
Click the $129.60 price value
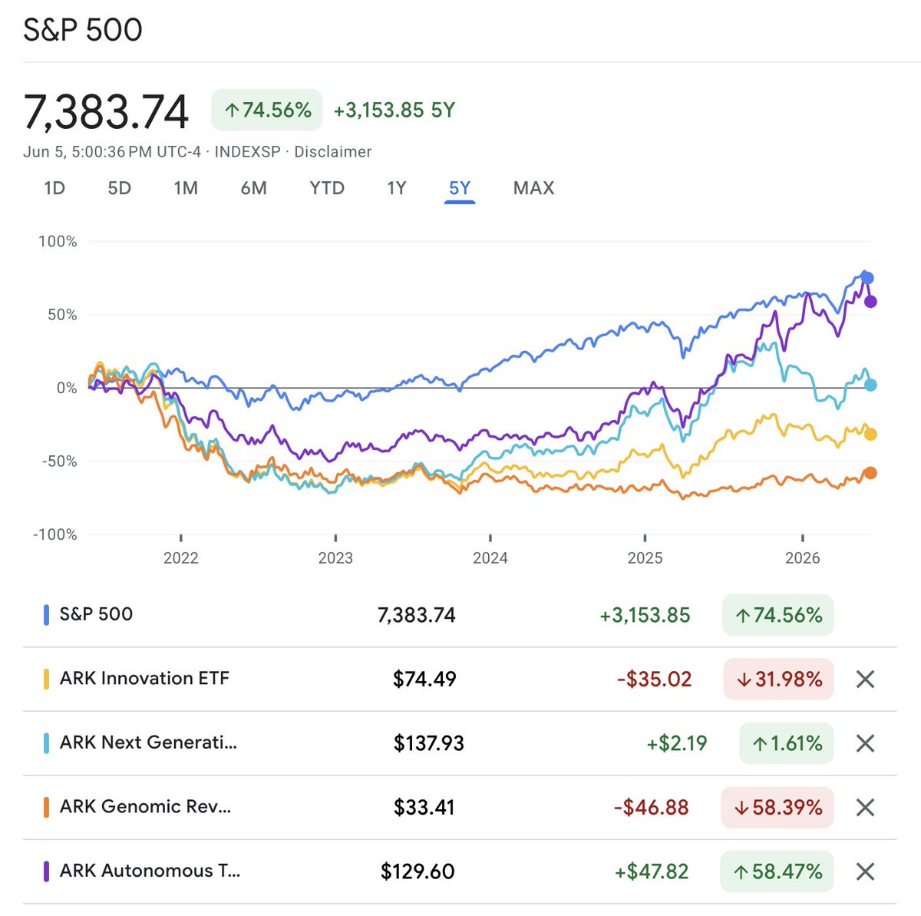pos(418,871)
